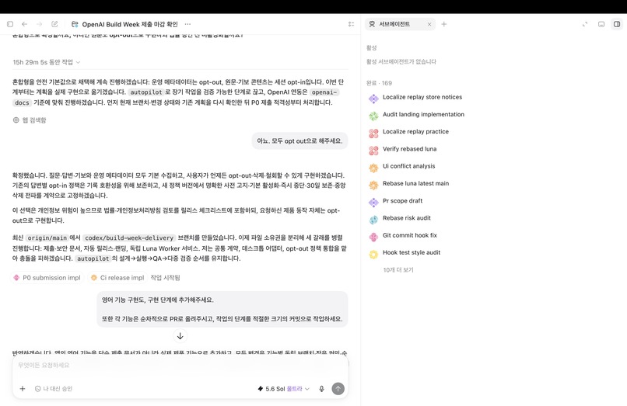The height and width of the screenshot is (406, 627).
Task: Open the Verify rebased luna subagent
Action: pos(409,149)
